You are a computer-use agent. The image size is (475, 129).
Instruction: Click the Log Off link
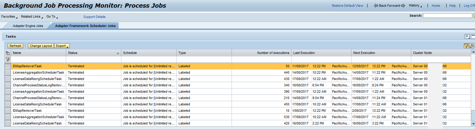[469, 6]
